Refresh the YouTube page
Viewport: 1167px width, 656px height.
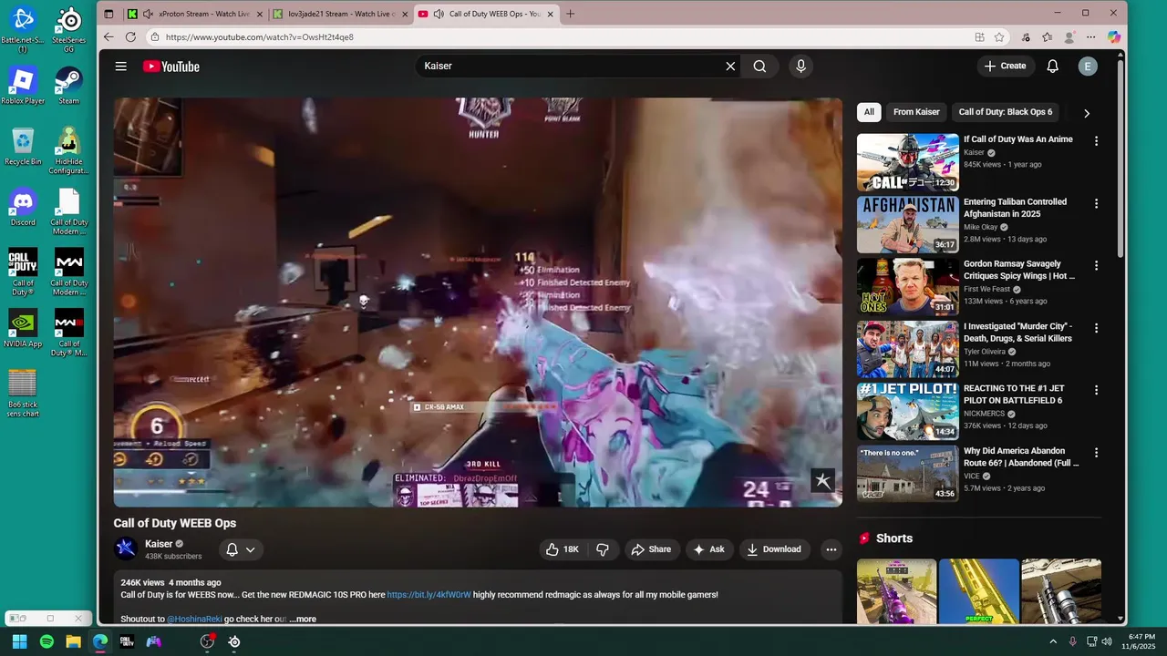click(130, 37)
